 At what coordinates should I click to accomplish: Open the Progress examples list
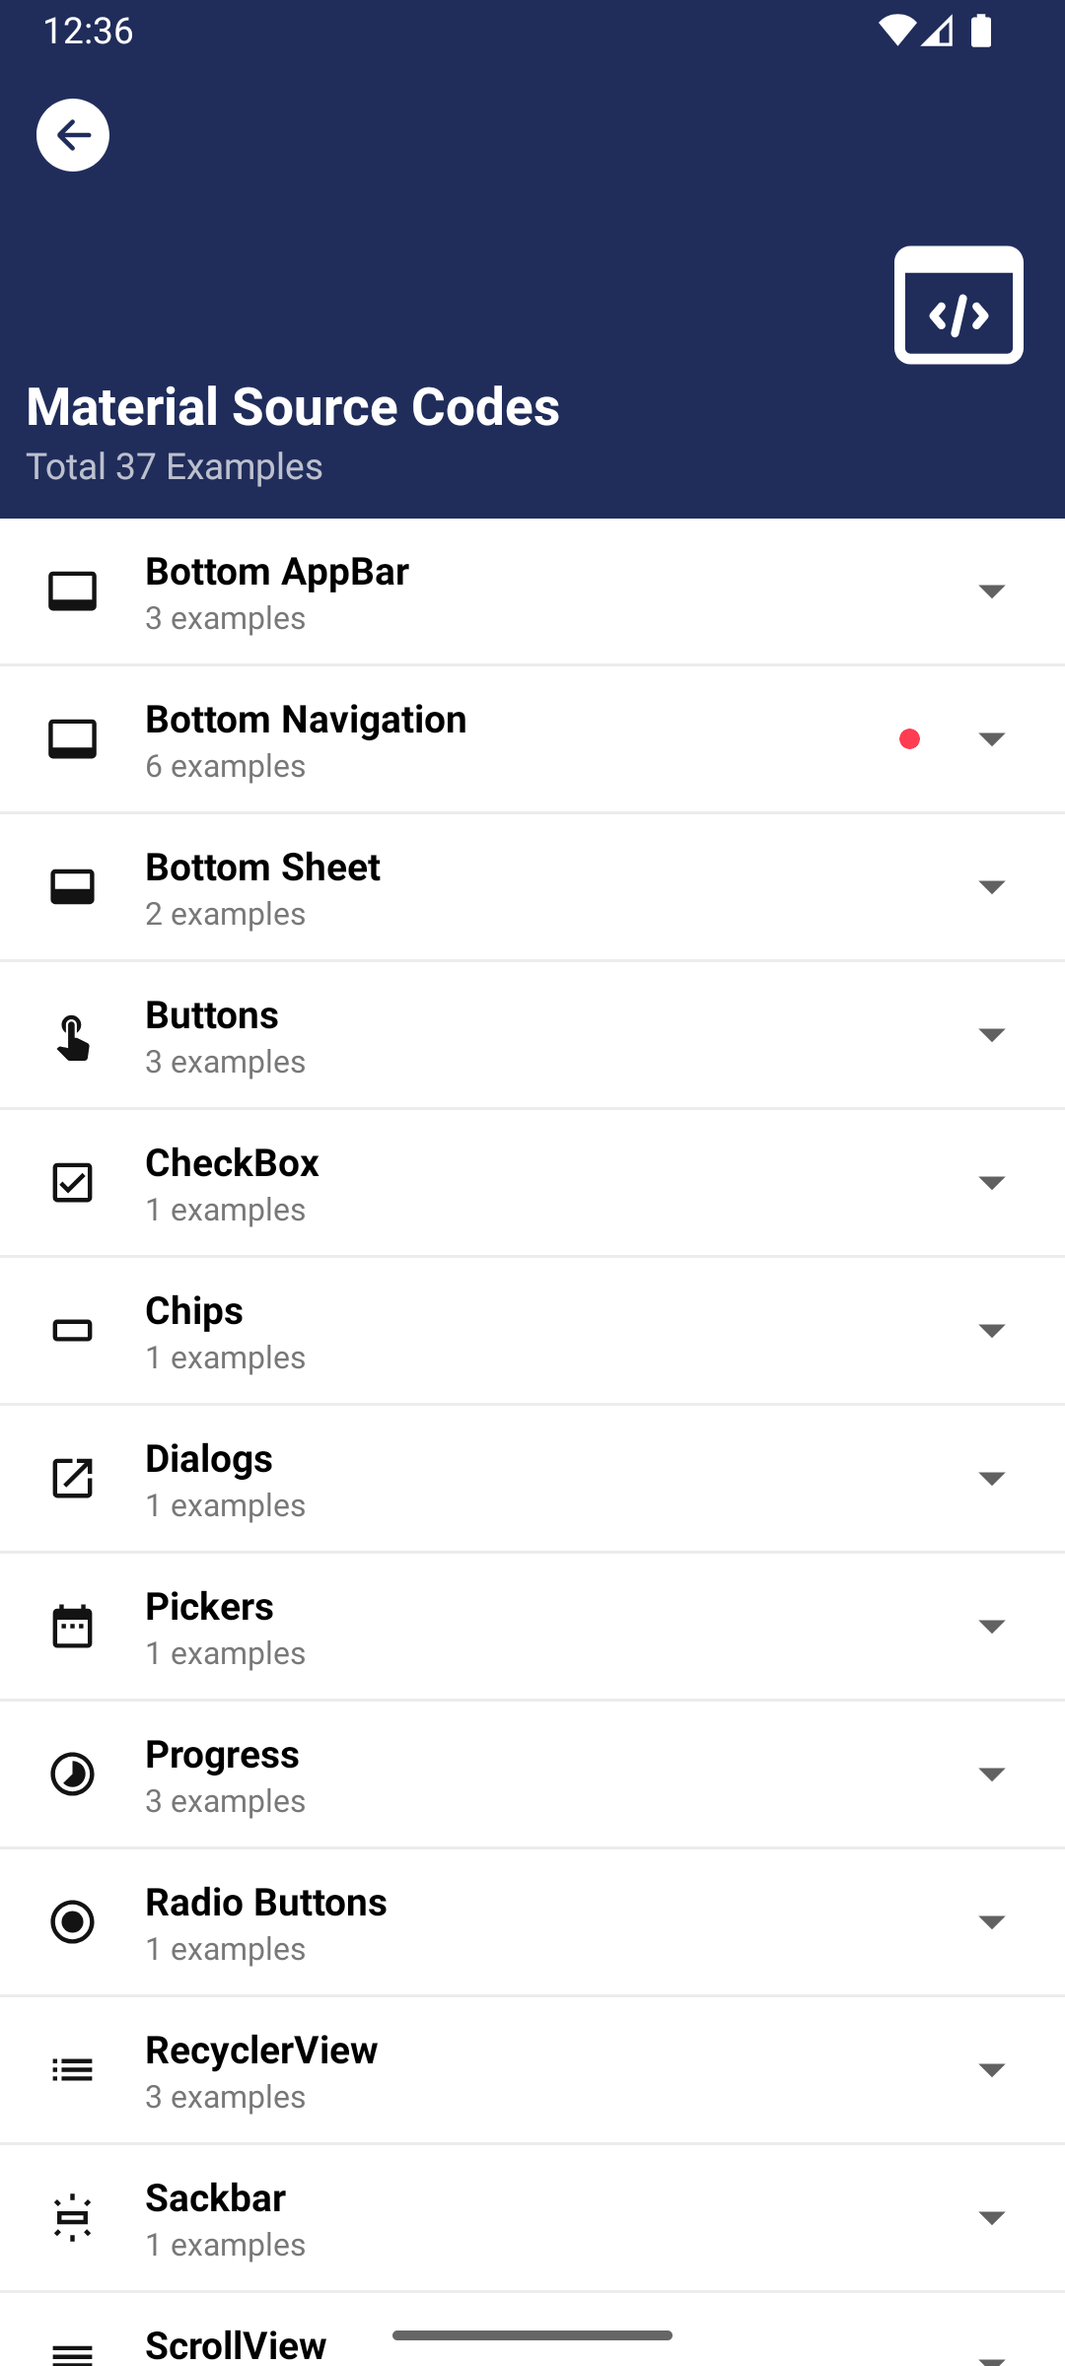532,1774
